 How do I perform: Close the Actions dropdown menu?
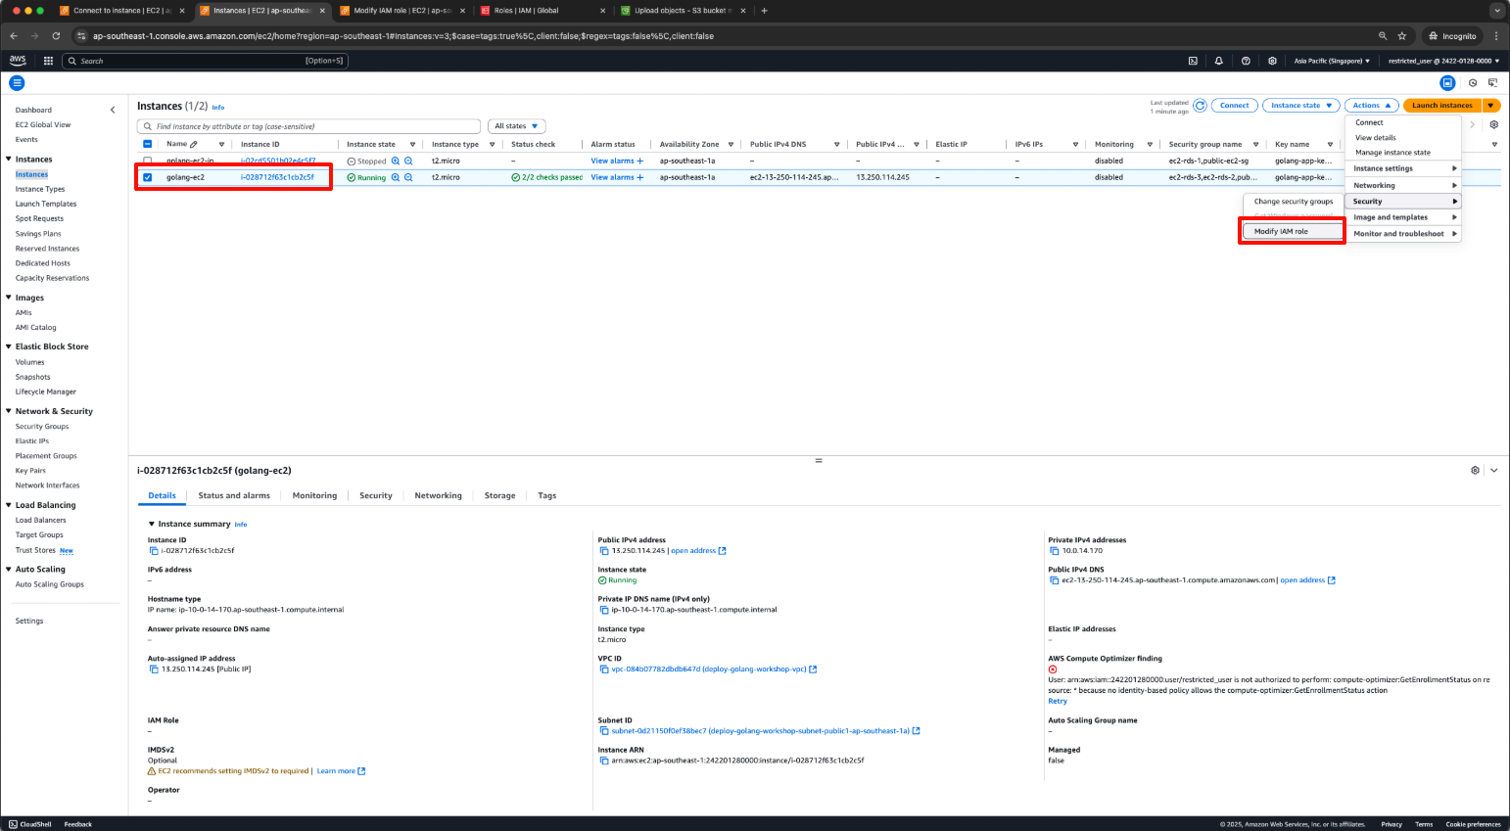tap(1372, 106)
